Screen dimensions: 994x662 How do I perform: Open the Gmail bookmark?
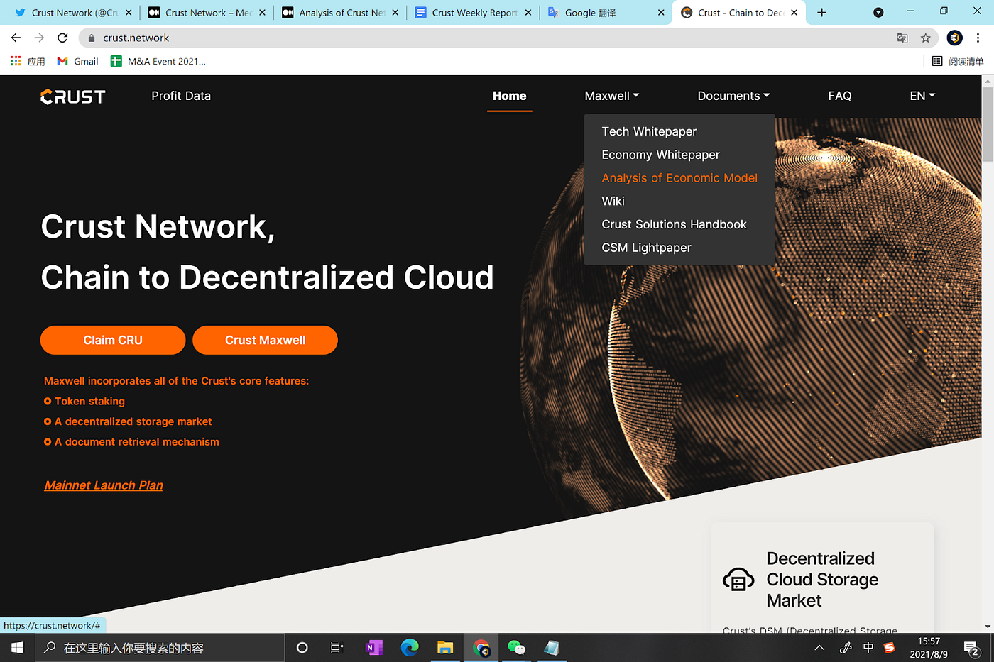[78, 62]
